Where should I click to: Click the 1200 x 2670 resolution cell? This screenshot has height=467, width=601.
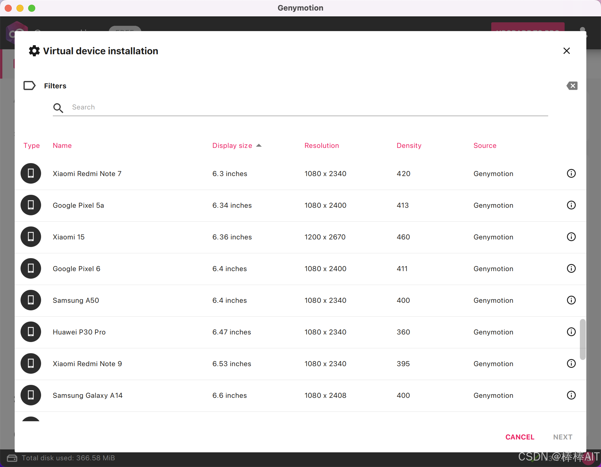[x=325, y=237]
